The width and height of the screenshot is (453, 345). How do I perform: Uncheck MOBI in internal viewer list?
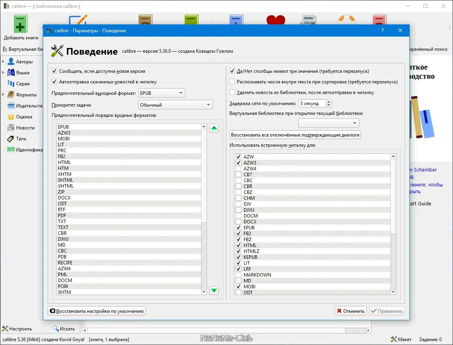coord(239,286)
